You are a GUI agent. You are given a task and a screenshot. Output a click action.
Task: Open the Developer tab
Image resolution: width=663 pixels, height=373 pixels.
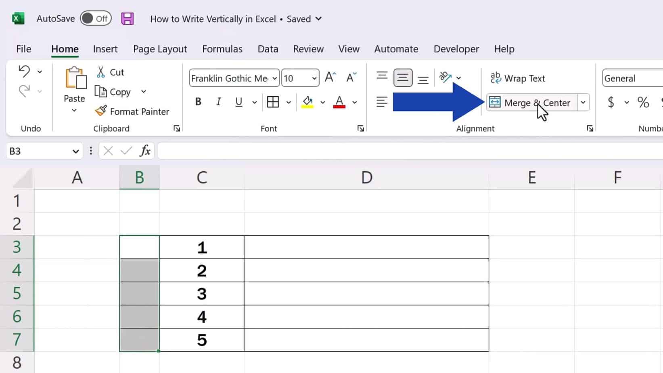(456, 49)
